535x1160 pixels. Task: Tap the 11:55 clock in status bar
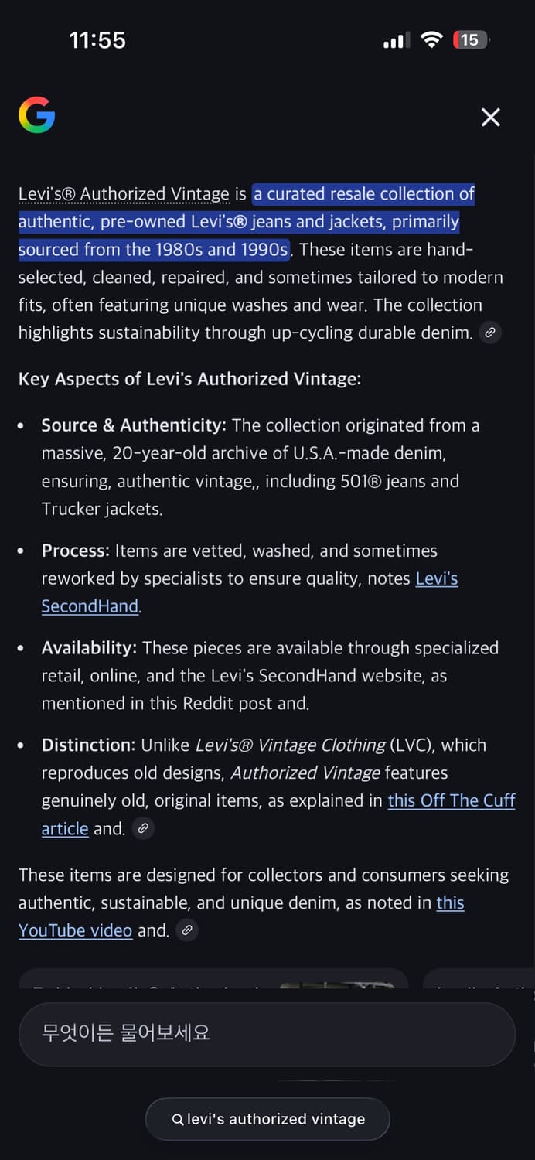click(97, 40)
